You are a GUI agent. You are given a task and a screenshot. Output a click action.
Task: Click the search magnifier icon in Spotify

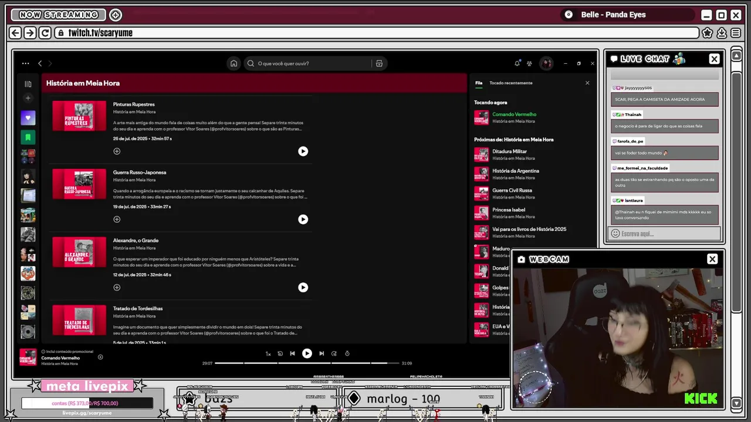251,63
